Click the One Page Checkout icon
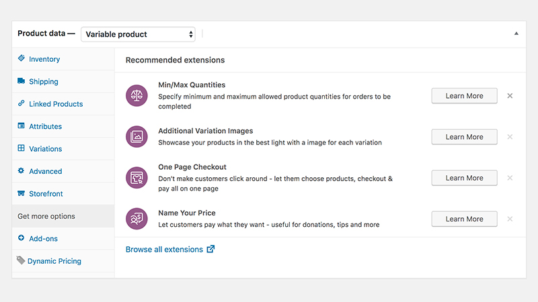The width and height of the screenshot is (538, 302). [x=137, y=178]
